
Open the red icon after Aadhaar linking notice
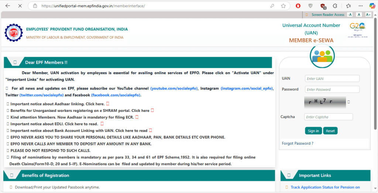pyautogui.click(x=107, y=104)
